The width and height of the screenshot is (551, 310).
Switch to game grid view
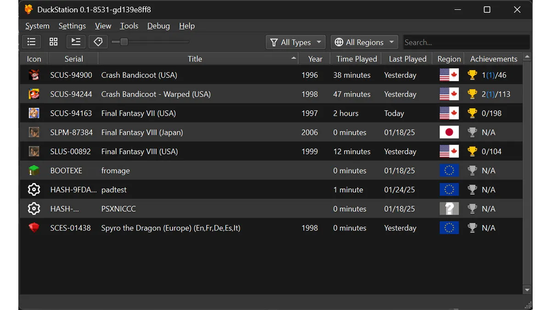(54, 42)
